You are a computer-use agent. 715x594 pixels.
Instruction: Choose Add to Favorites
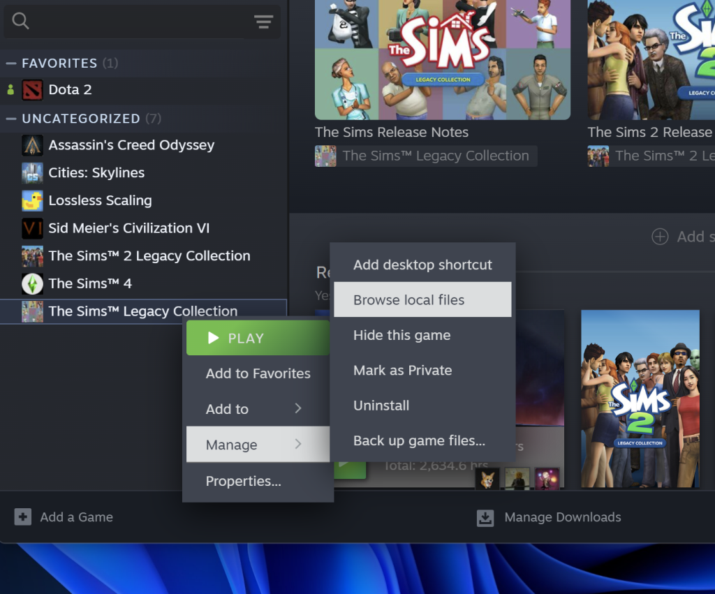point(258,373)
